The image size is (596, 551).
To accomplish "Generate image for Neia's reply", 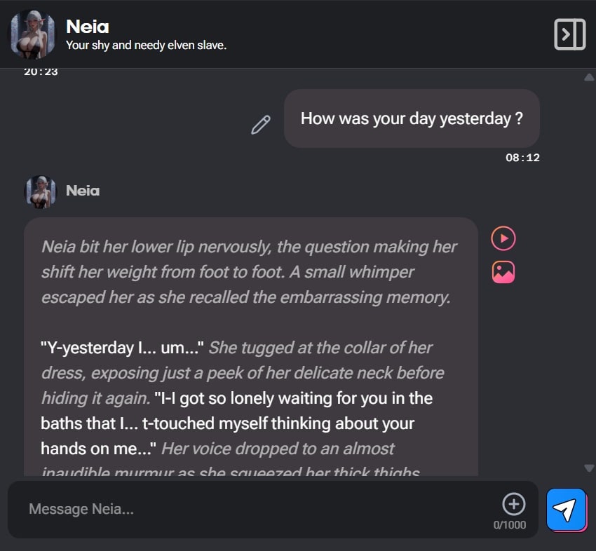I will click(503, 272).
